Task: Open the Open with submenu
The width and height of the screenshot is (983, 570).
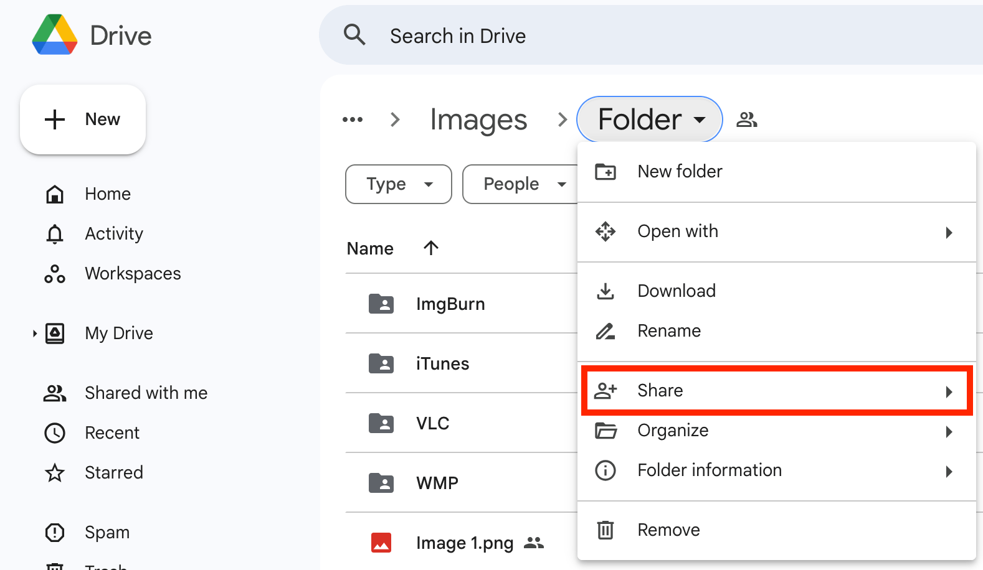Action: [777, 231]
